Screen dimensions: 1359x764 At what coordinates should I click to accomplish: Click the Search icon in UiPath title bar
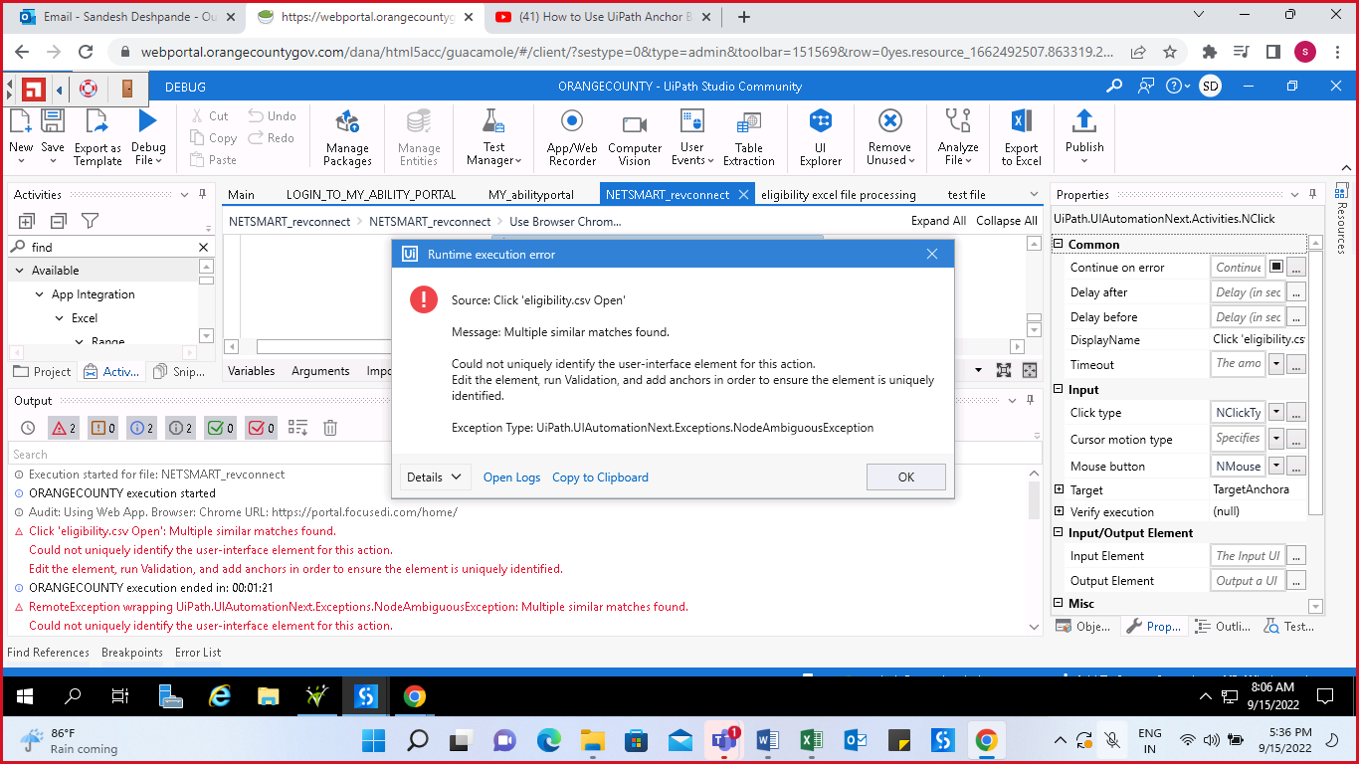pos(1114,87)
